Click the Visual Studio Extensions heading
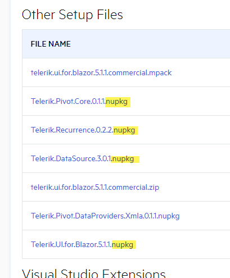The image size is (230, 278). 94,274
